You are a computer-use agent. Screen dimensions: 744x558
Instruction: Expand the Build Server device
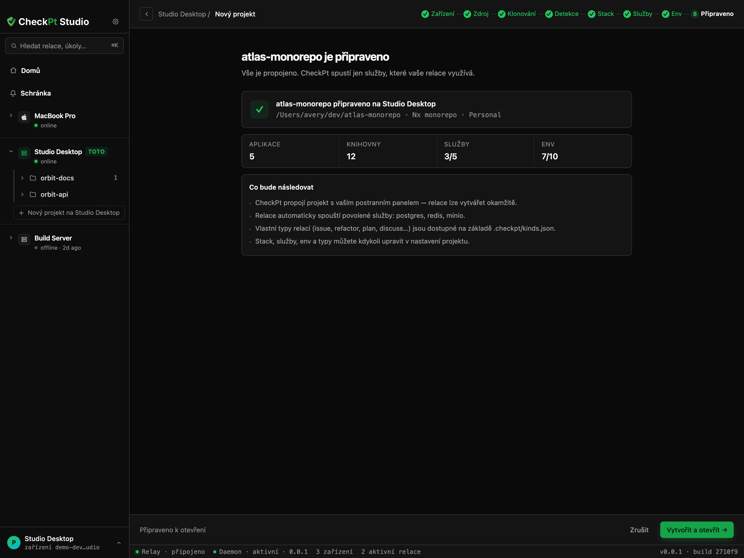(x=11, y=238)
